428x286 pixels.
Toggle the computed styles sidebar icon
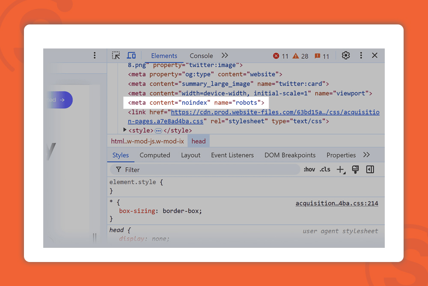(370, 169)
